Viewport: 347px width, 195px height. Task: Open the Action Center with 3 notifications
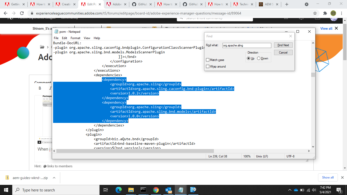[339, 190]
